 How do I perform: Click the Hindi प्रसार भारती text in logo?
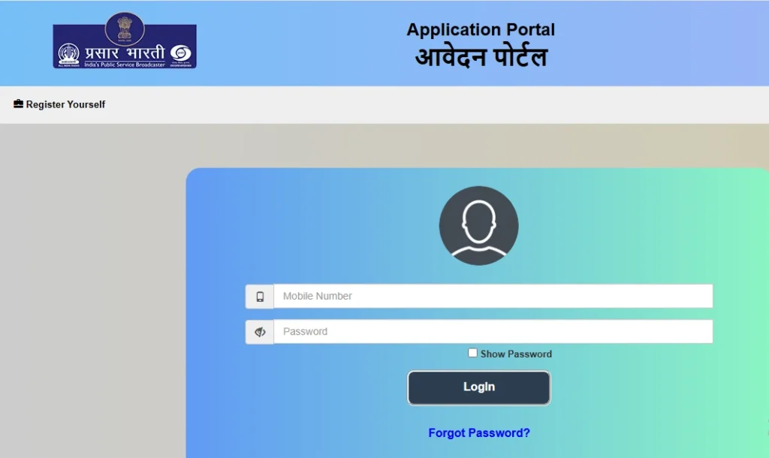pos(125,53)
